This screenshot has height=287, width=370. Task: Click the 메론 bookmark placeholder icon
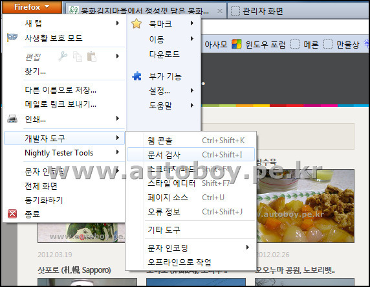pos(295,44)
